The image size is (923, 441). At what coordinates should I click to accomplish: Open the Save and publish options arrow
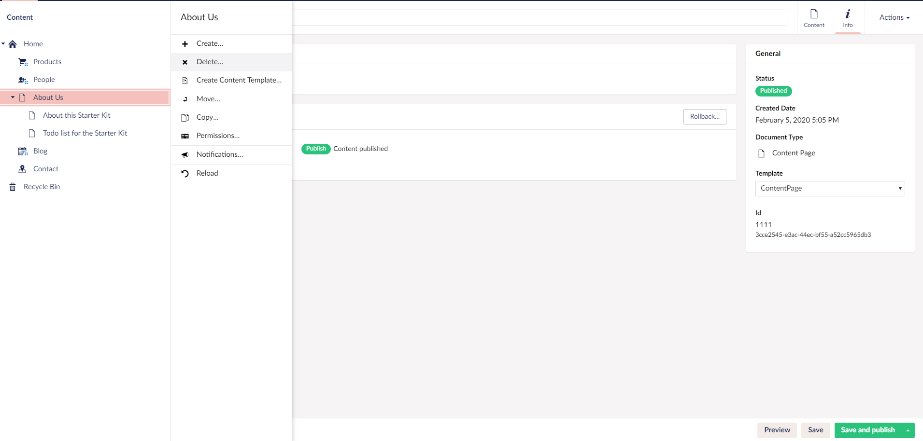coord(909,430)
